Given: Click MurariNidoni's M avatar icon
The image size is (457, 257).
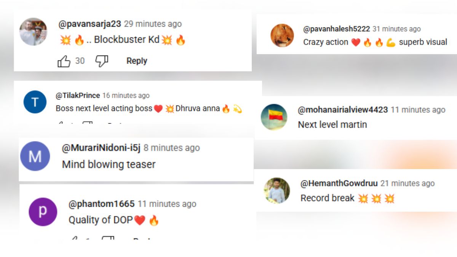Looking at the screenshot, I should pyautogui.click(x=35, y=156).
